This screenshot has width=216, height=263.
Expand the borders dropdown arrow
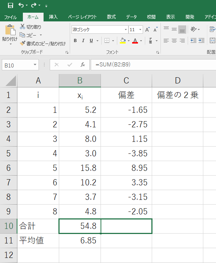point(113,41)
